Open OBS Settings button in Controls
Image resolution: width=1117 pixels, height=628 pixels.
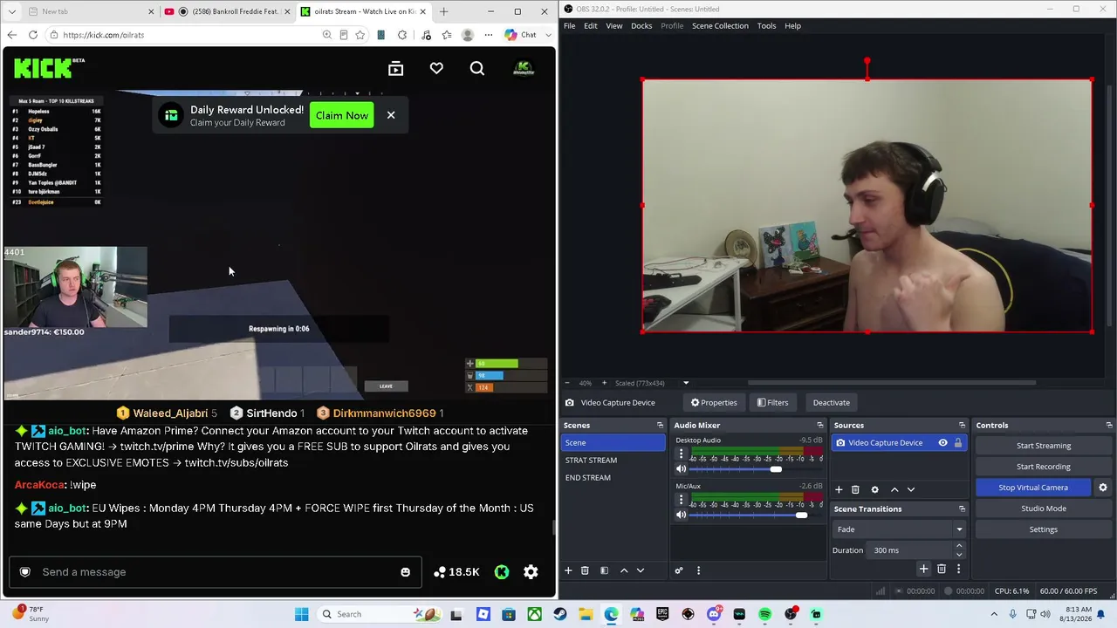pyautogui.click(x=1044, y=529)
